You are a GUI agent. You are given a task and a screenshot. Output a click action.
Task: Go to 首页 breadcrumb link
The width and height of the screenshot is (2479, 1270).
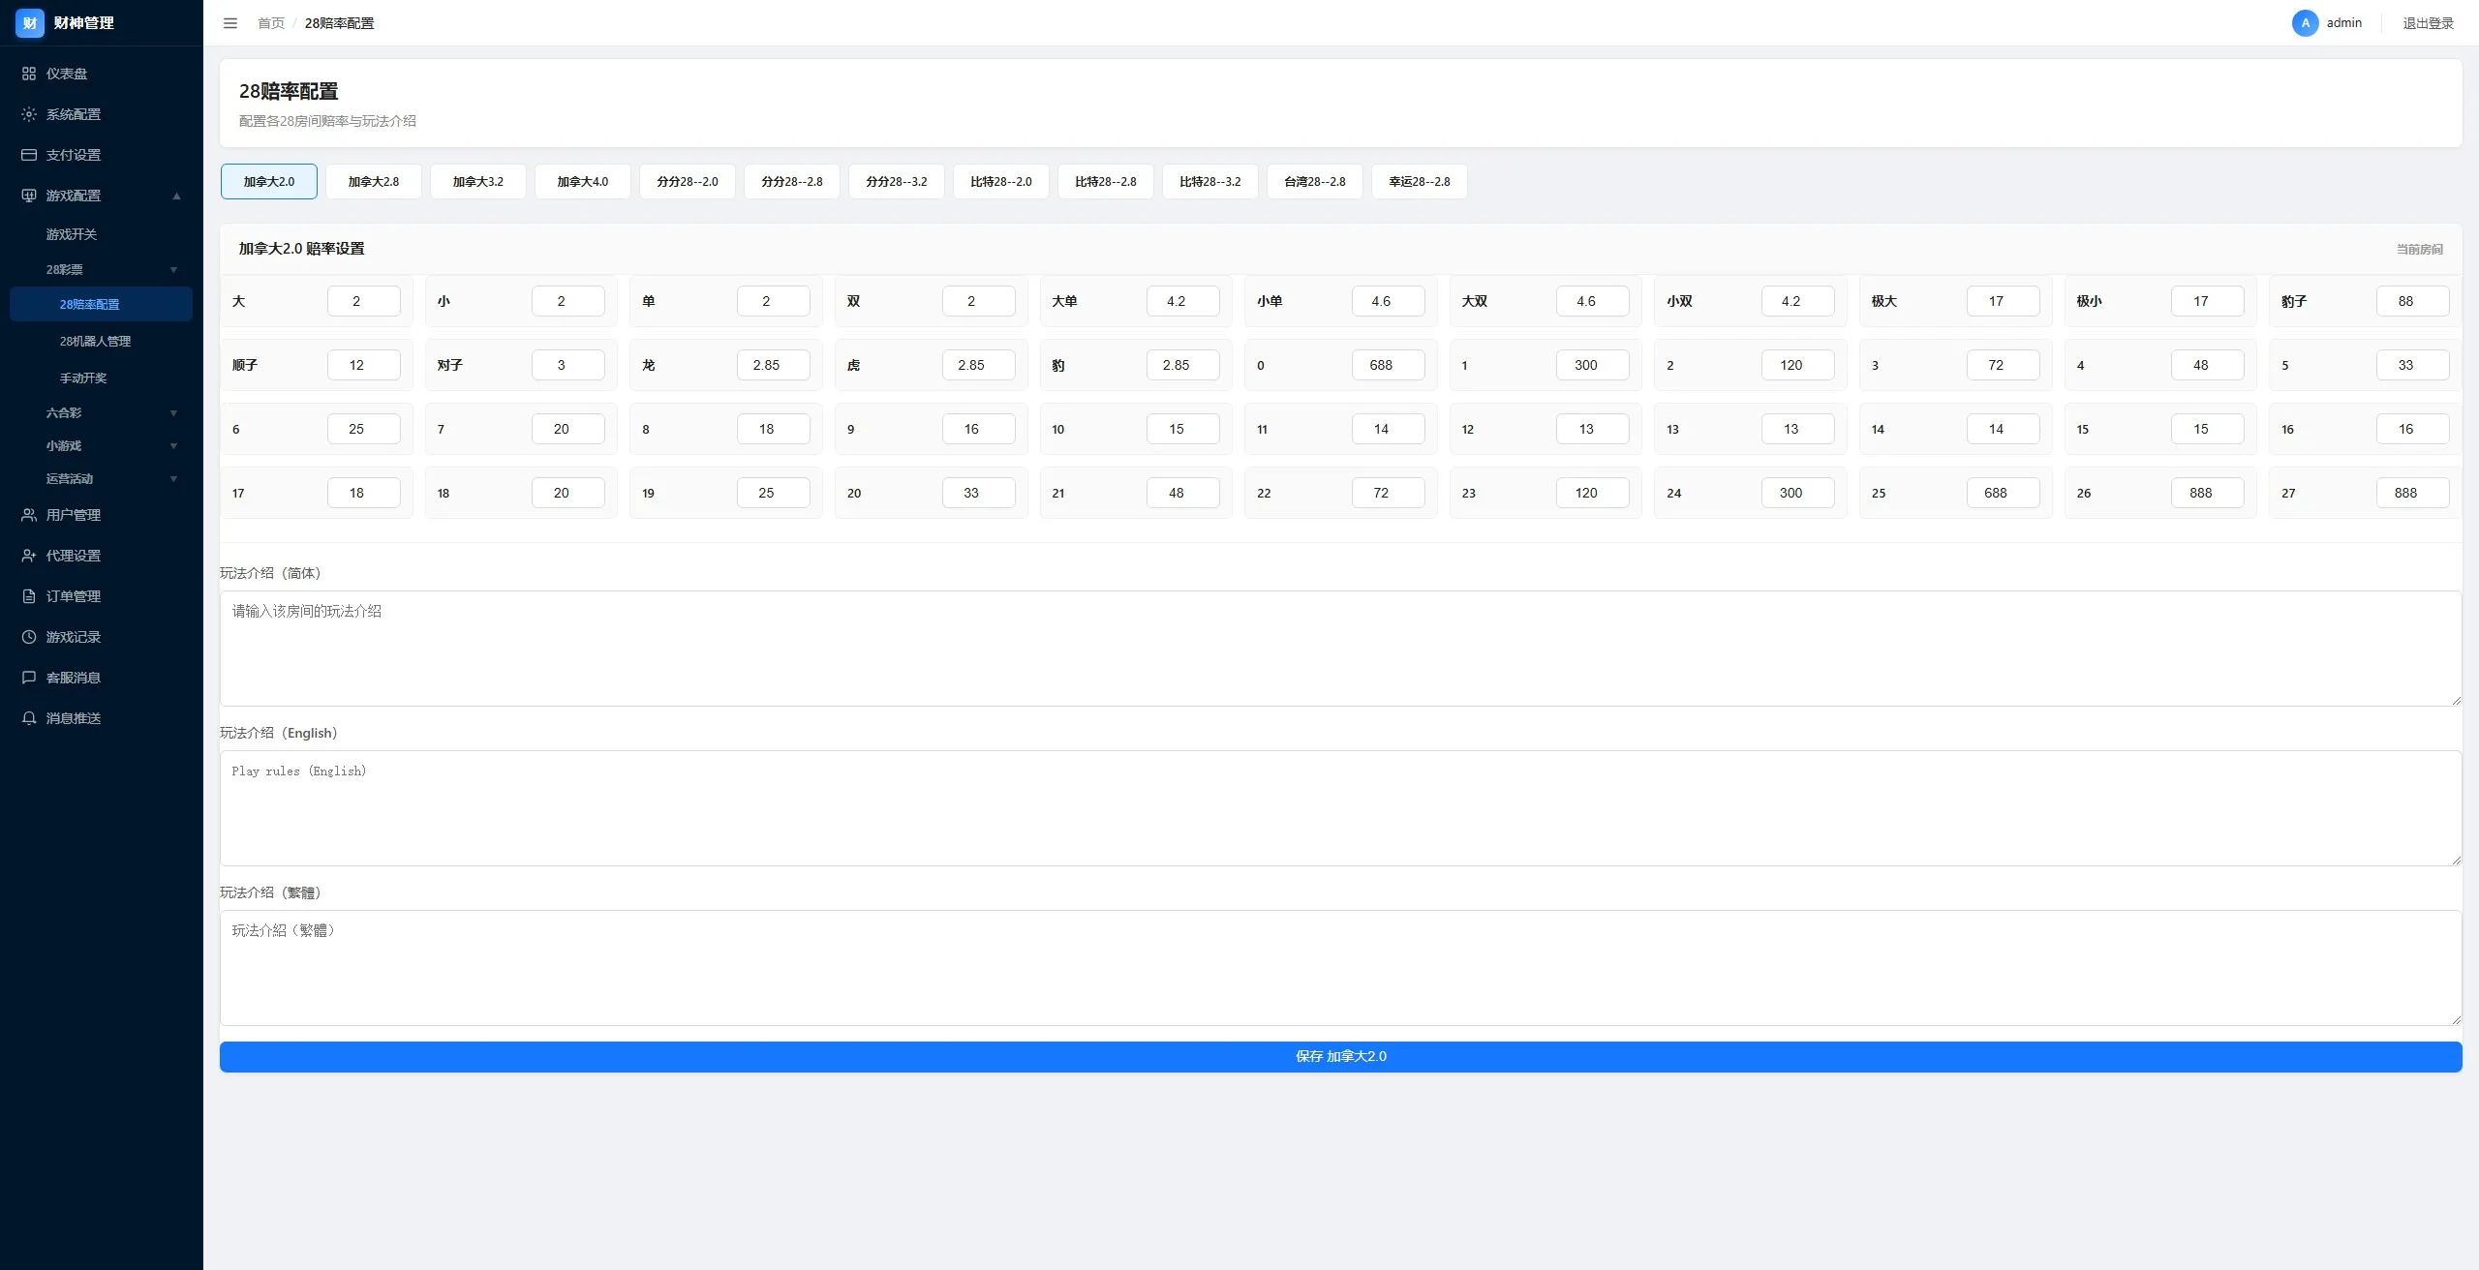coord(271,23)
